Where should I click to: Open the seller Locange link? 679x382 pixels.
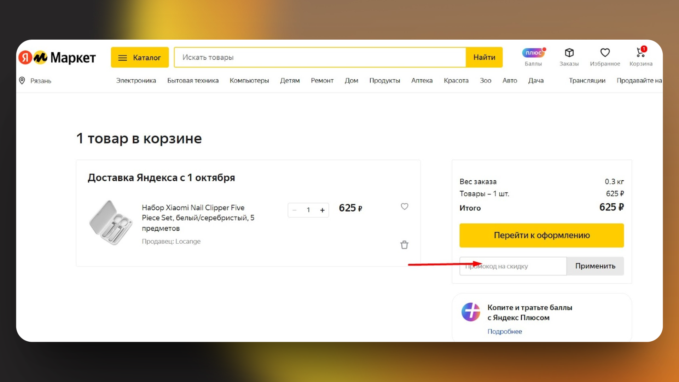coord(171,241)
